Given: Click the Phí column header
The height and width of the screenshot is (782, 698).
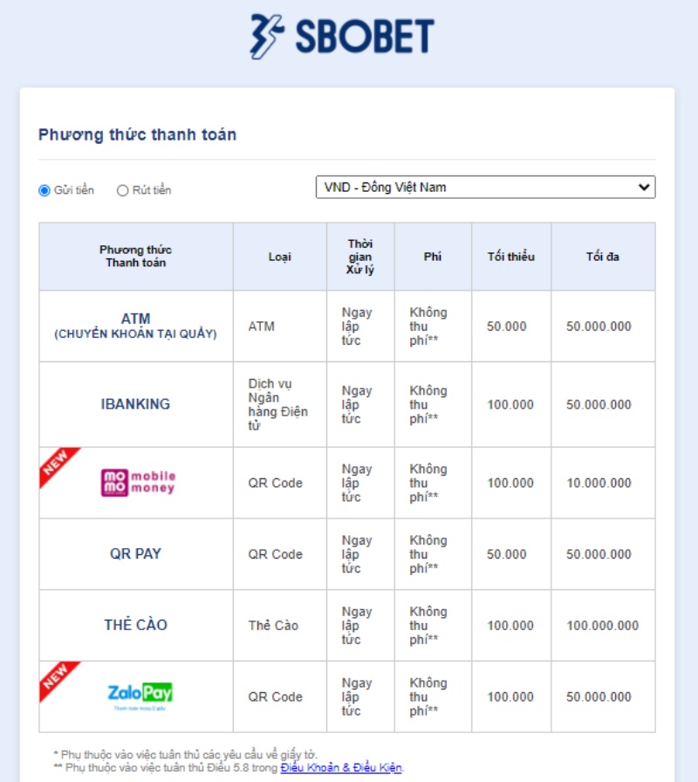Looking at the screenshot, I should click(x=433, y=257).
